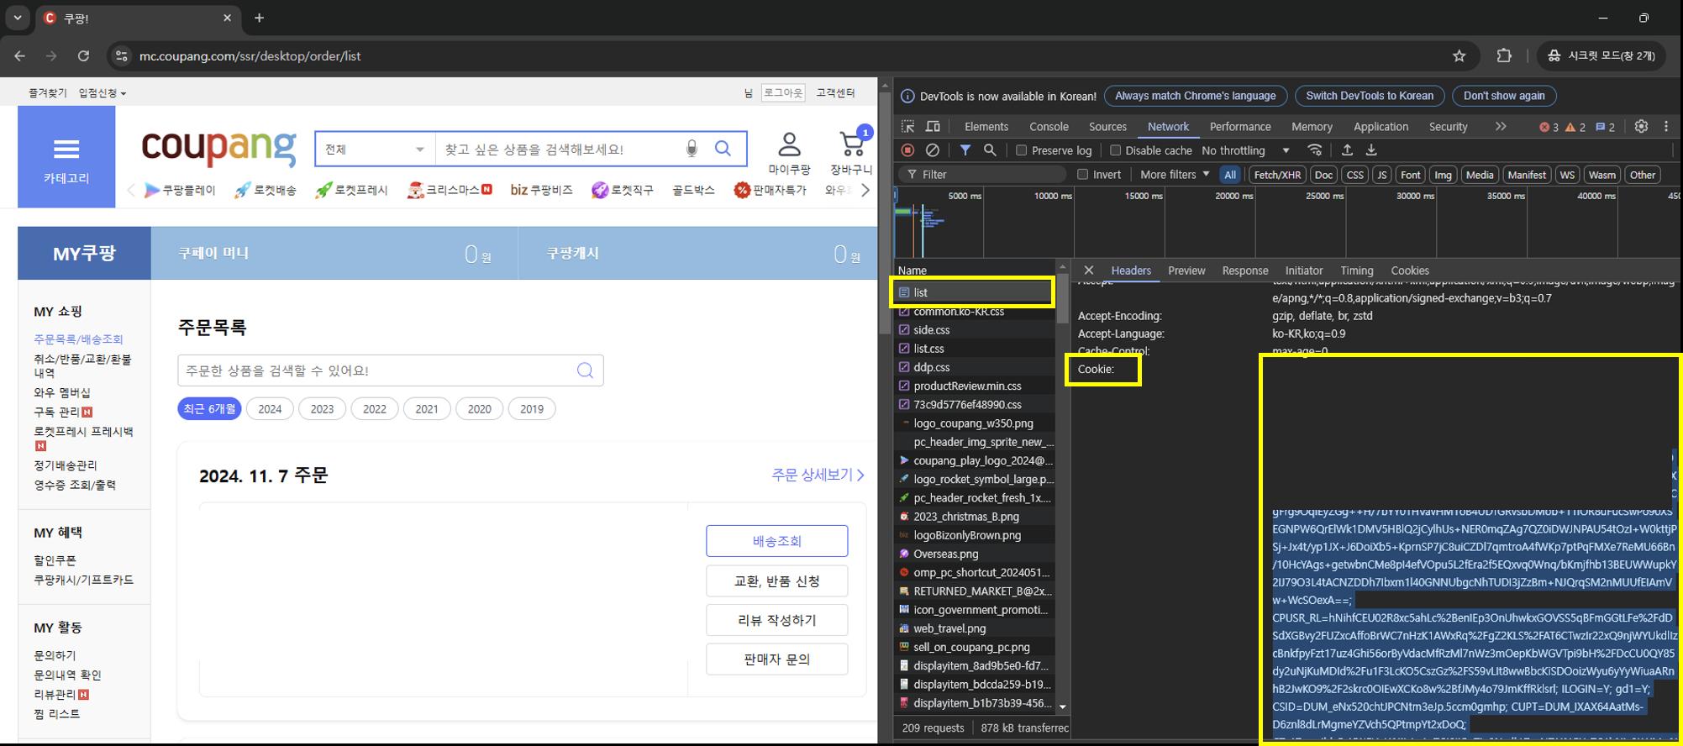The image size is (1683, 746).
Task: Open the Preview tab of request
Action: [x=1186, y=271]
